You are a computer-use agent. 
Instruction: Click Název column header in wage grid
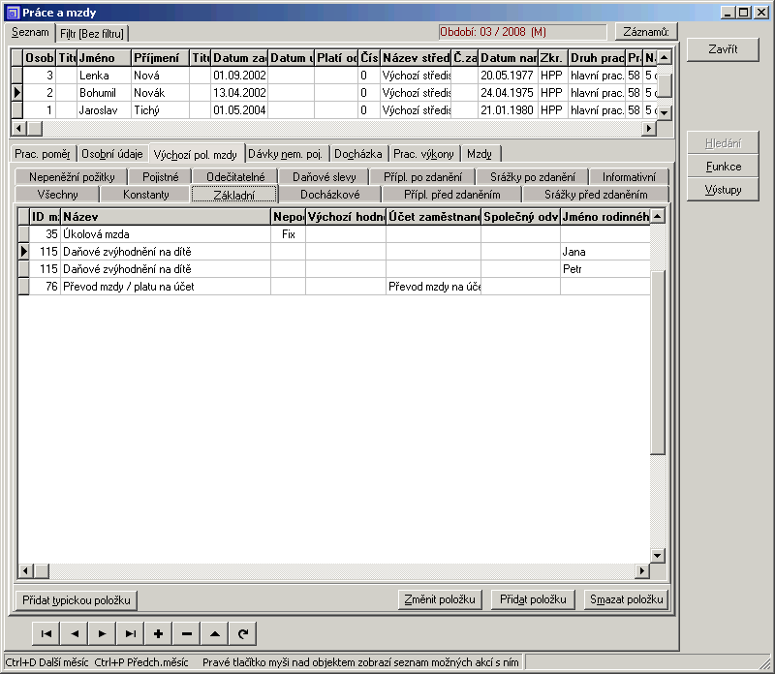[x=166, y=216]
